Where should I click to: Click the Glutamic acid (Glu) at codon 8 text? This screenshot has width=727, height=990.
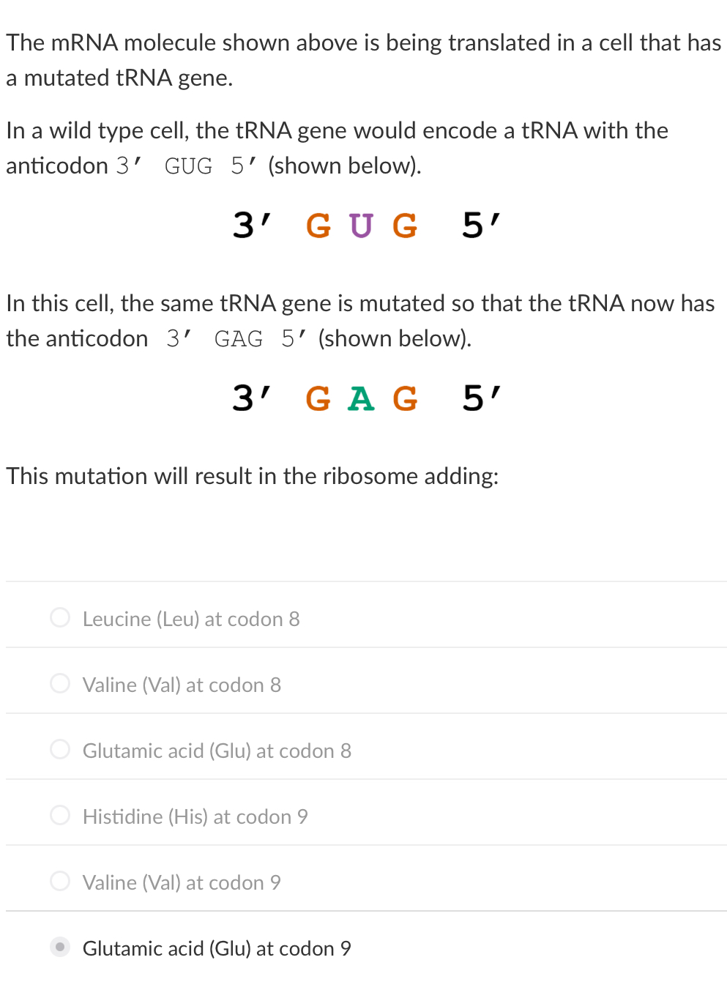[217, 751]
